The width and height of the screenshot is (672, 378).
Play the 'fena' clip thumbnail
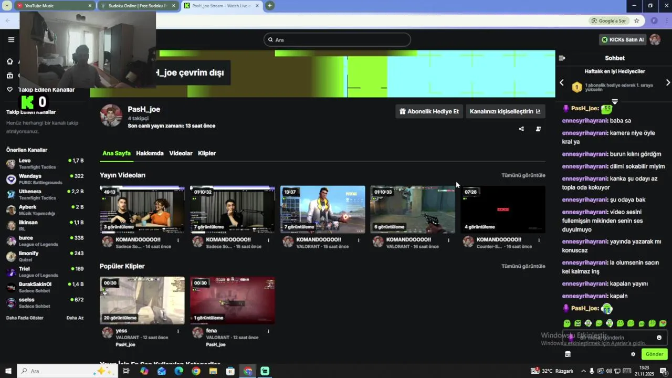pos(232,300)
